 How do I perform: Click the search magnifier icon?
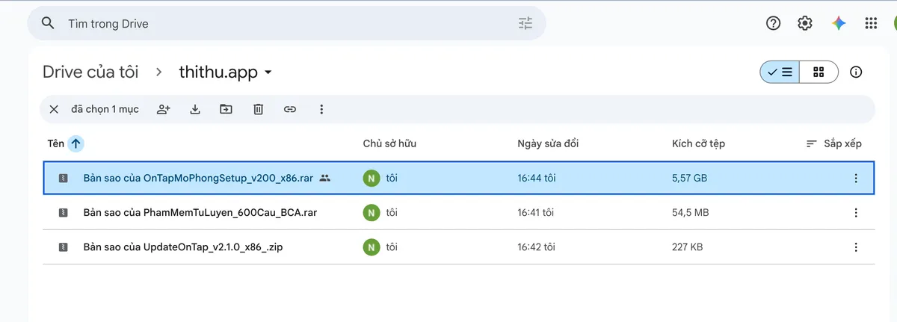tap(48, 23)
